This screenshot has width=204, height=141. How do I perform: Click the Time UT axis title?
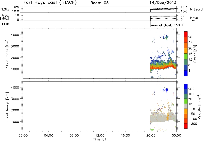coord(100,139)
